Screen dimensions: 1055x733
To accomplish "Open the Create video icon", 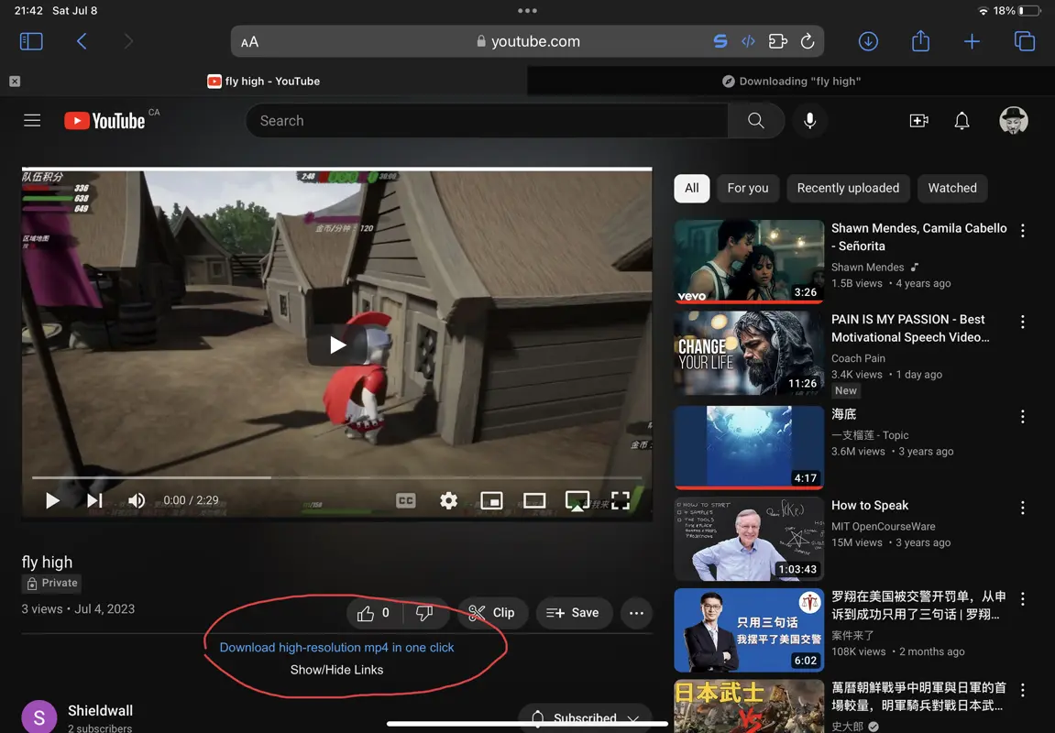I will click(x=918, y=120).
